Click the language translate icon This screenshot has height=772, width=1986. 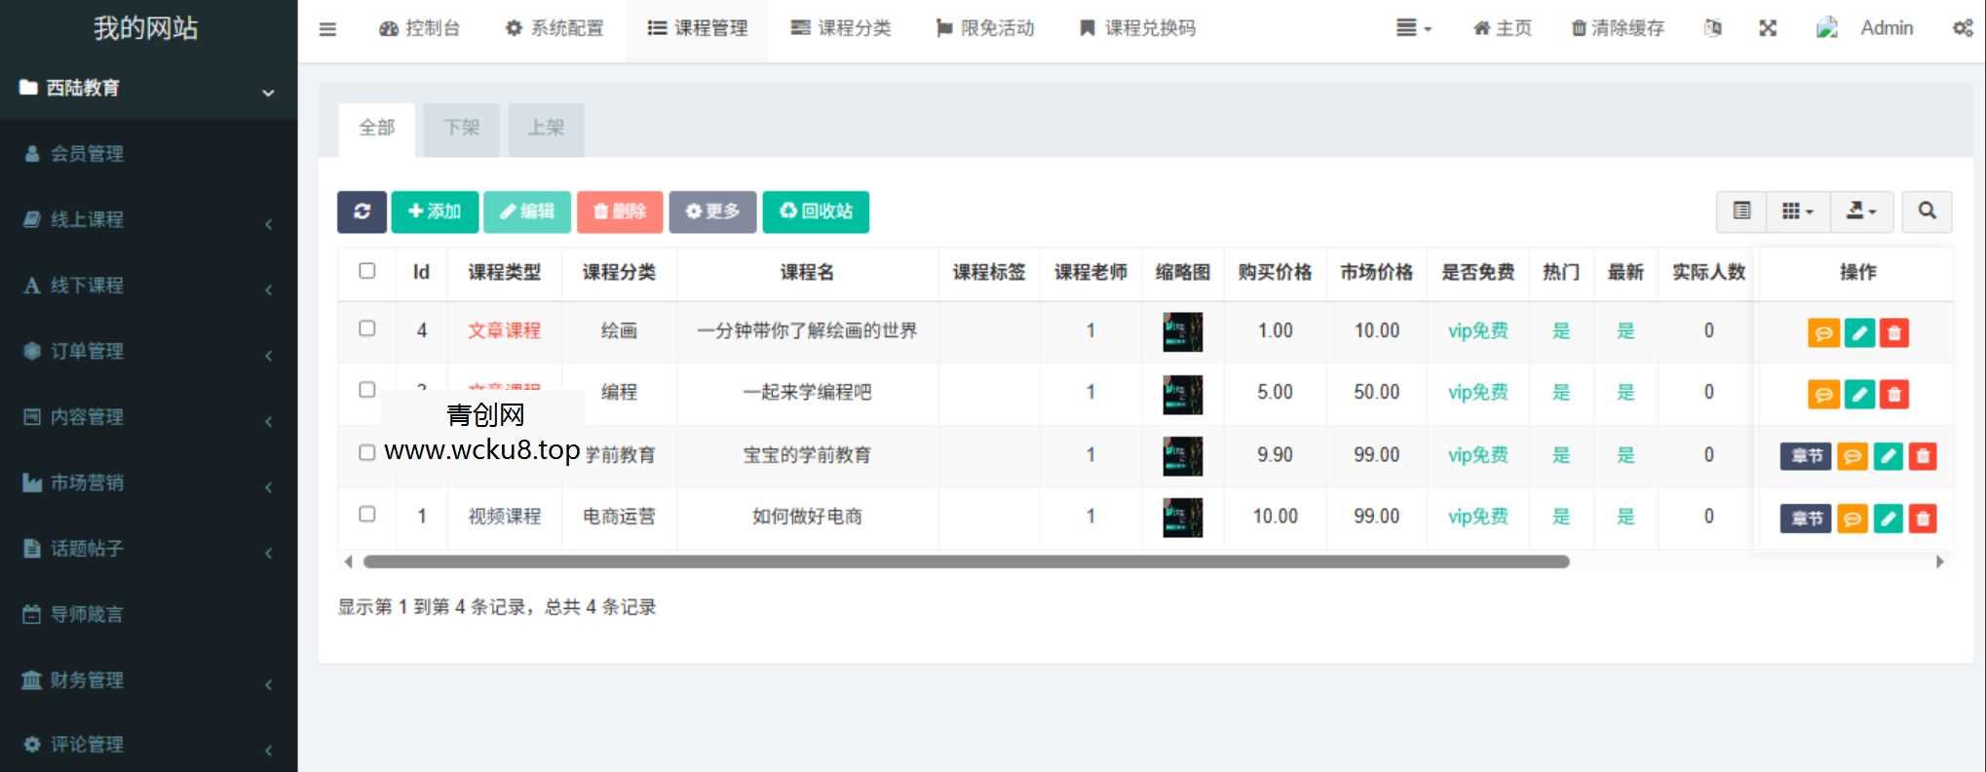1712,28
